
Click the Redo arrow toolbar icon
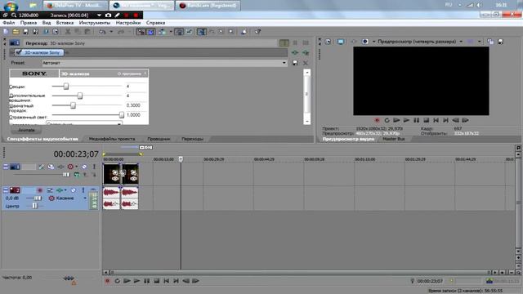[121, 32]
